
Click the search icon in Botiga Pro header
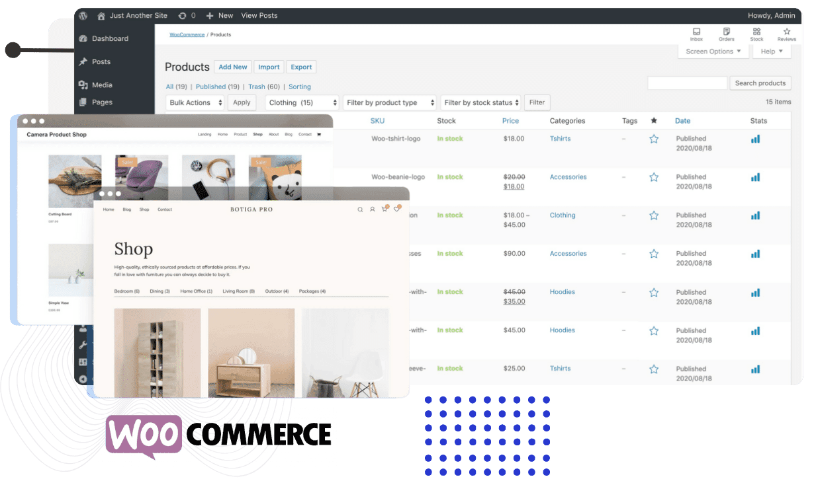click(360, 209)
